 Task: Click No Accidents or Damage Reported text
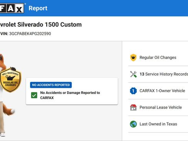[70, 95]
